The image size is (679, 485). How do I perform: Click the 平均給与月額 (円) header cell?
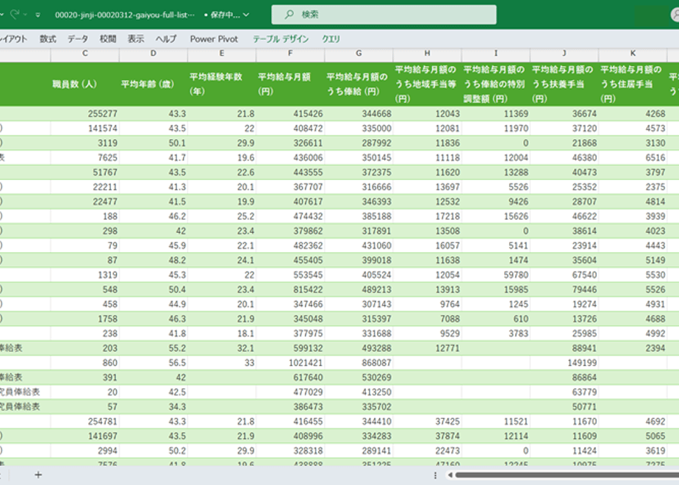coord(290,84)
